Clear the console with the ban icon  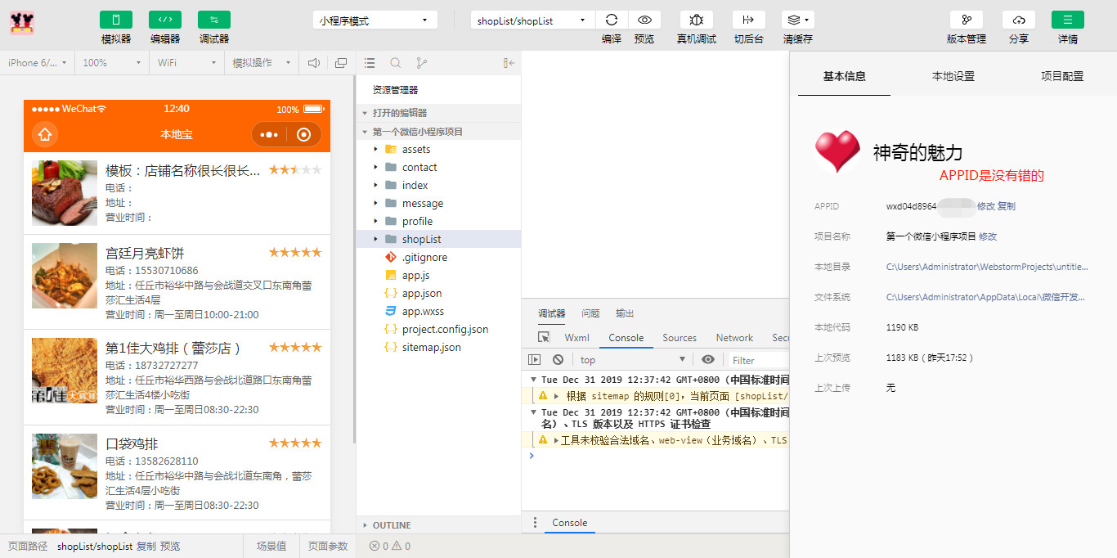[558, 359]
